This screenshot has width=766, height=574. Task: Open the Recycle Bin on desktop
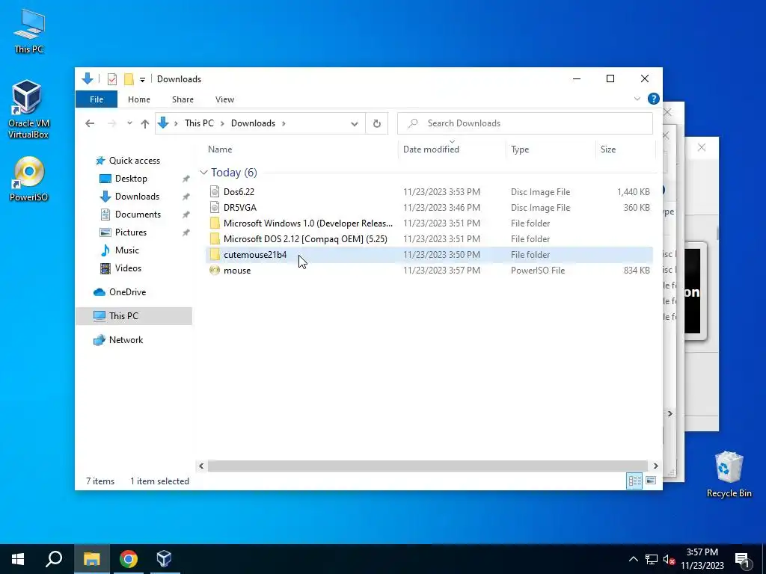tap(729, 475)
